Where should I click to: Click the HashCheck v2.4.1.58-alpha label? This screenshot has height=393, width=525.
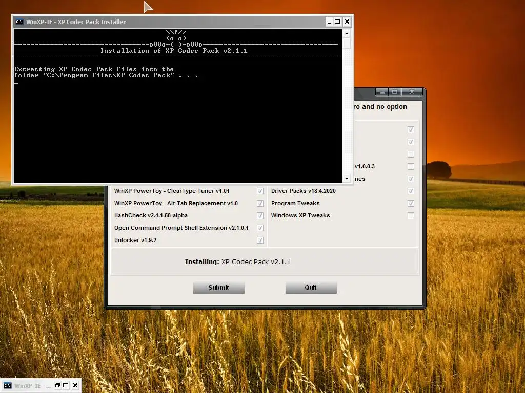[151, 215]
